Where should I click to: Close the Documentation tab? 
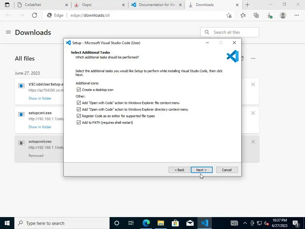180,5
